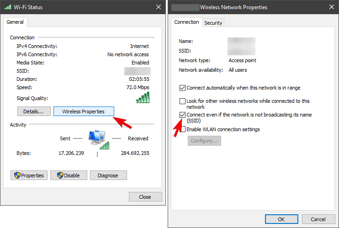The image size is (339, 228).
Task: Toggle Connect automatically when this network is in range
Action: (182, 88)
